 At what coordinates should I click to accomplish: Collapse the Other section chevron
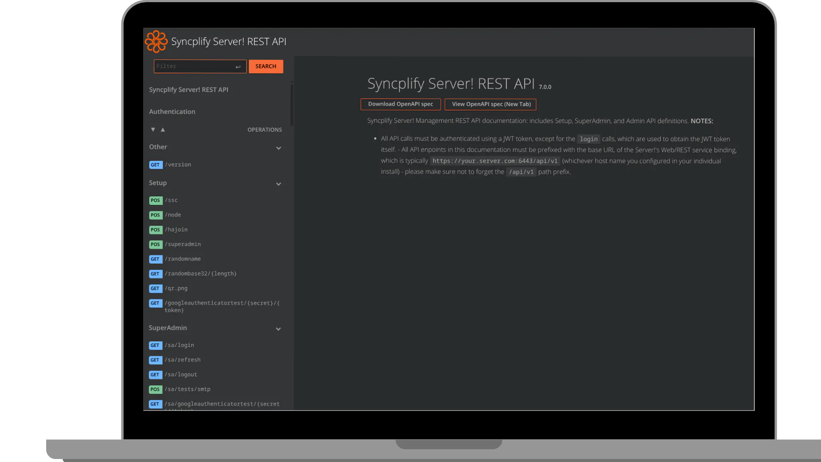(x=278, y=148)
